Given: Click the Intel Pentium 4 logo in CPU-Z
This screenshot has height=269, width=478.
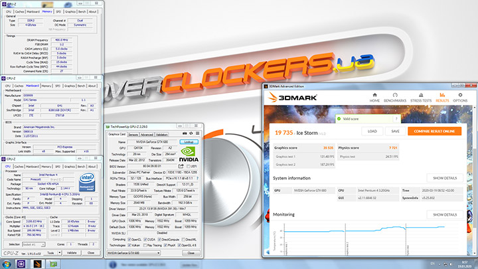Looking at the screenshot, I should click(87, 183).
